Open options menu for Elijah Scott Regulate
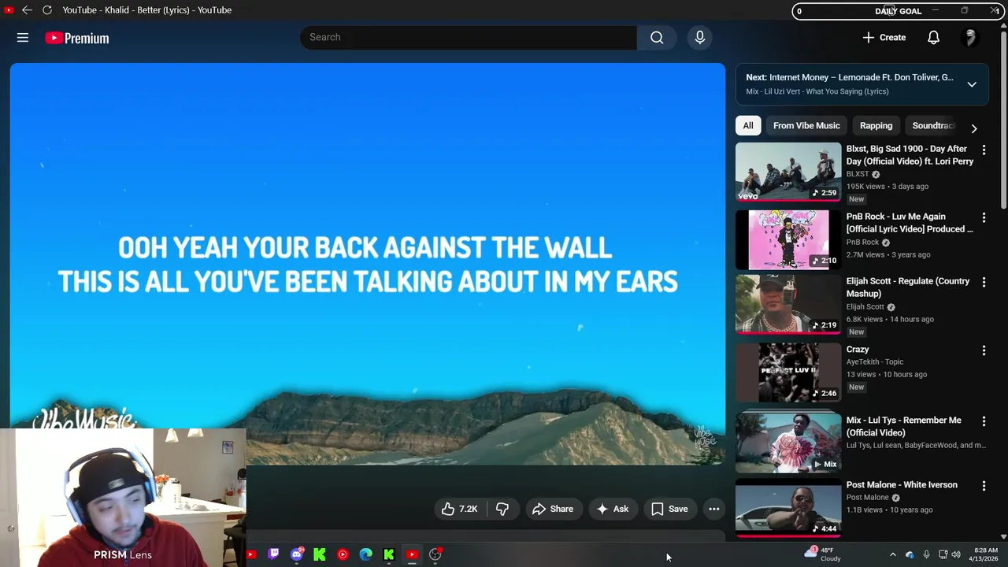1008x567 pixels. pos(984,282)
